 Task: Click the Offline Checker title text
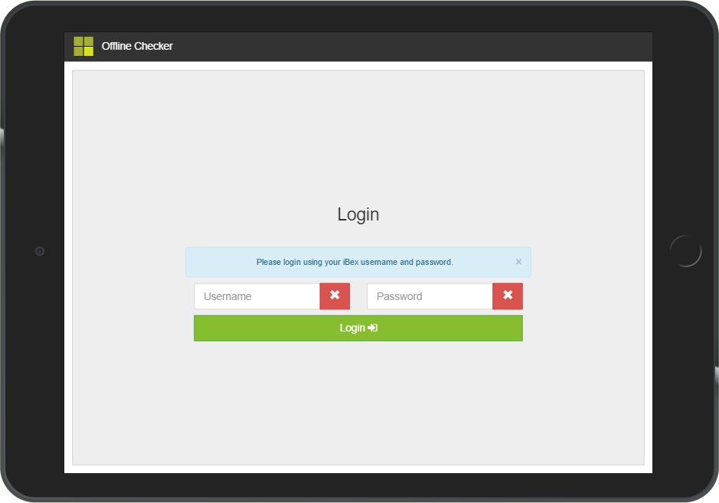(137, 46)
